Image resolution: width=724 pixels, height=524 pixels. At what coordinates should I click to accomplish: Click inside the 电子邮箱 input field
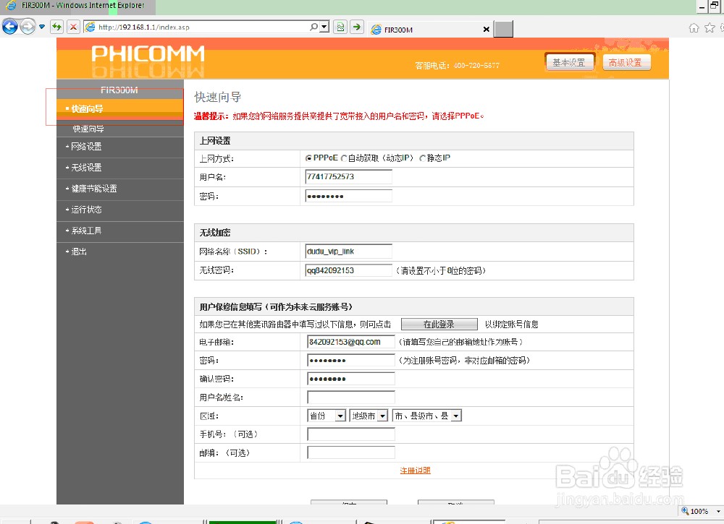[x=350, y=342]
